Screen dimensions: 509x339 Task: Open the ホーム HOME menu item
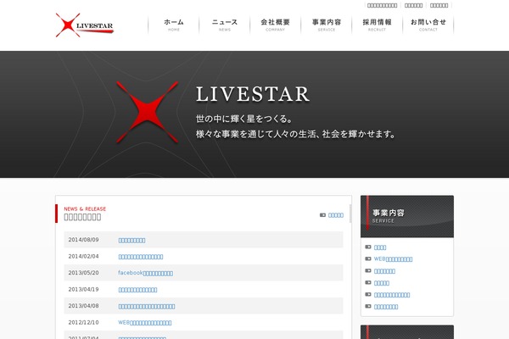174,25
